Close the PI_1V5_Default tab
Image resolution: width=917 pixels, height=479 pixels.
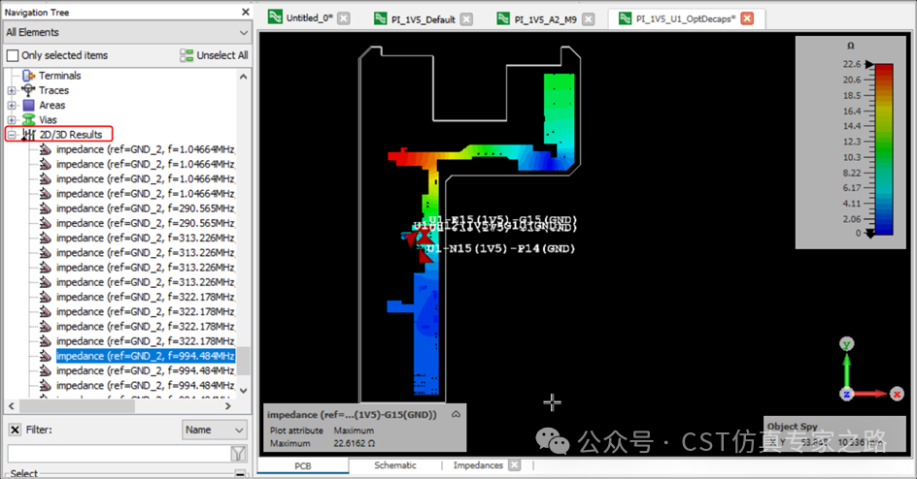click(466, 19)
